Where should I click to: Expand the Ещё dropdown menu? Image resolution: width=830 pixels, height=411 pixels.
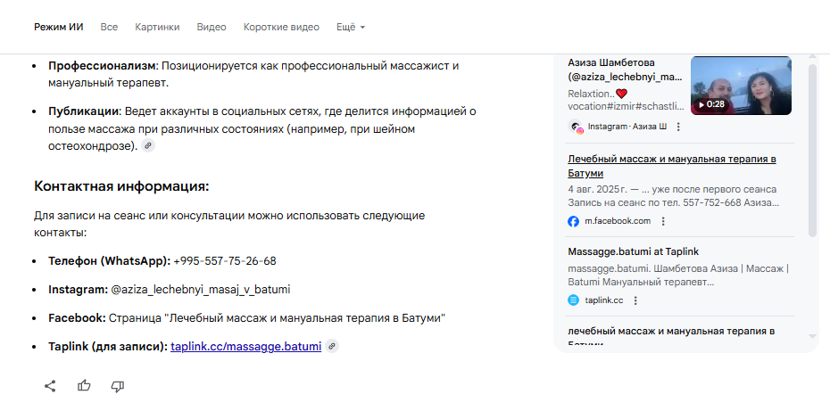point(351,27)
